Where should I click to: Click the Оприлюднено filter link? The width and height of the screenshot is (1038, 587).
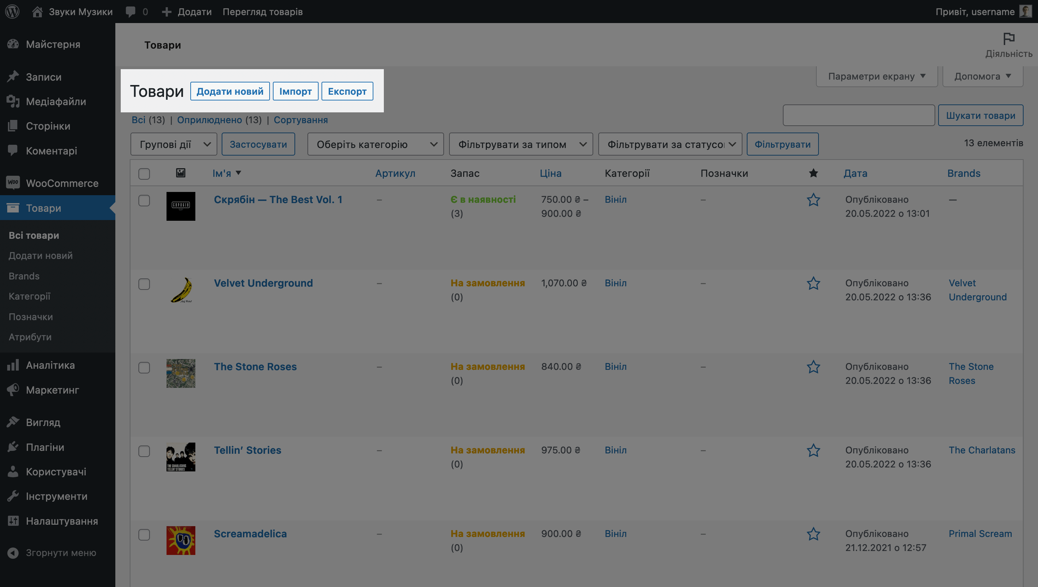(x=209, y=120)
